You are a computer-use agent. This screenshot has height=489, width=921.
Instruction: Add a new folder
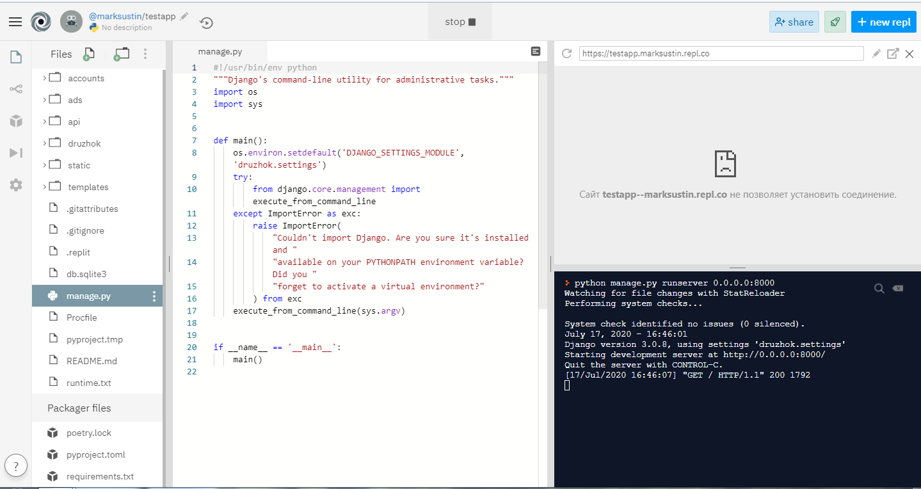pyautogui.click(x=121, y=54)
